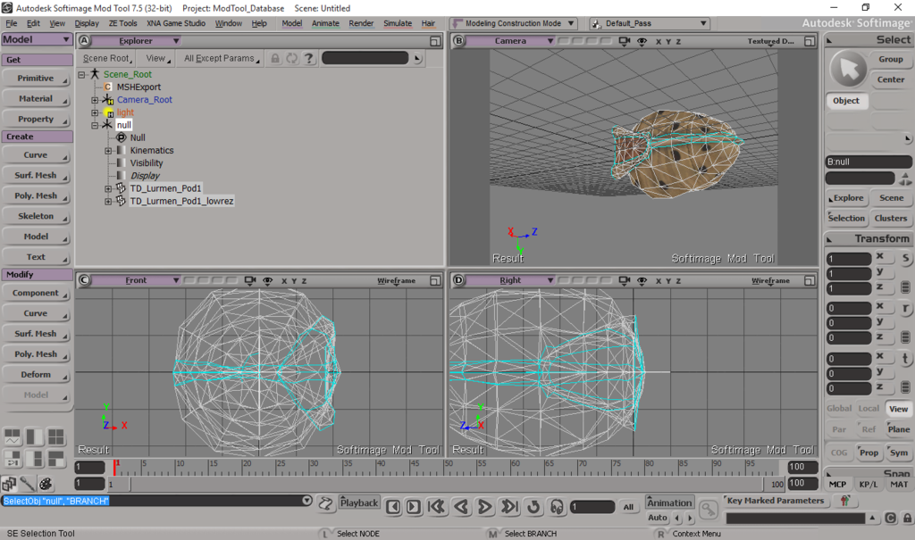Click the camera icon in Front viewport
This screenshot has height=540, width=915.
pyautogui.click(x=250, y=280)
